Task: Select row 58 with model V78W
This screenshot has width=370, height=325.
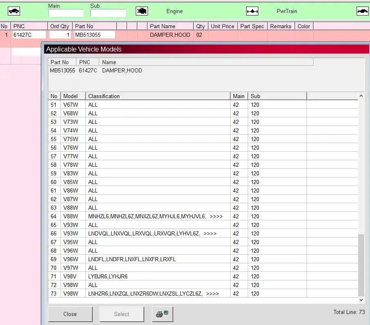Action: [203, 165]
